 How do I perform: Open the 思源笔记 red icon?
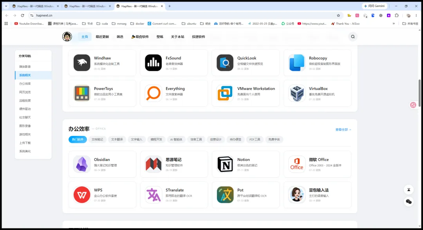pos(153,164)
